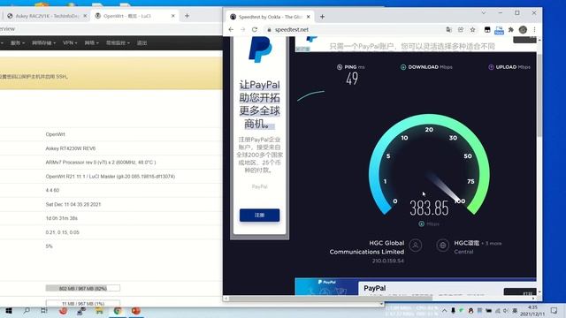Screen dimensions: 566x318
Task: Expand the 网络 menu in OpenWrt navbar
Action: pyautogui.click(x=91, y=43)
